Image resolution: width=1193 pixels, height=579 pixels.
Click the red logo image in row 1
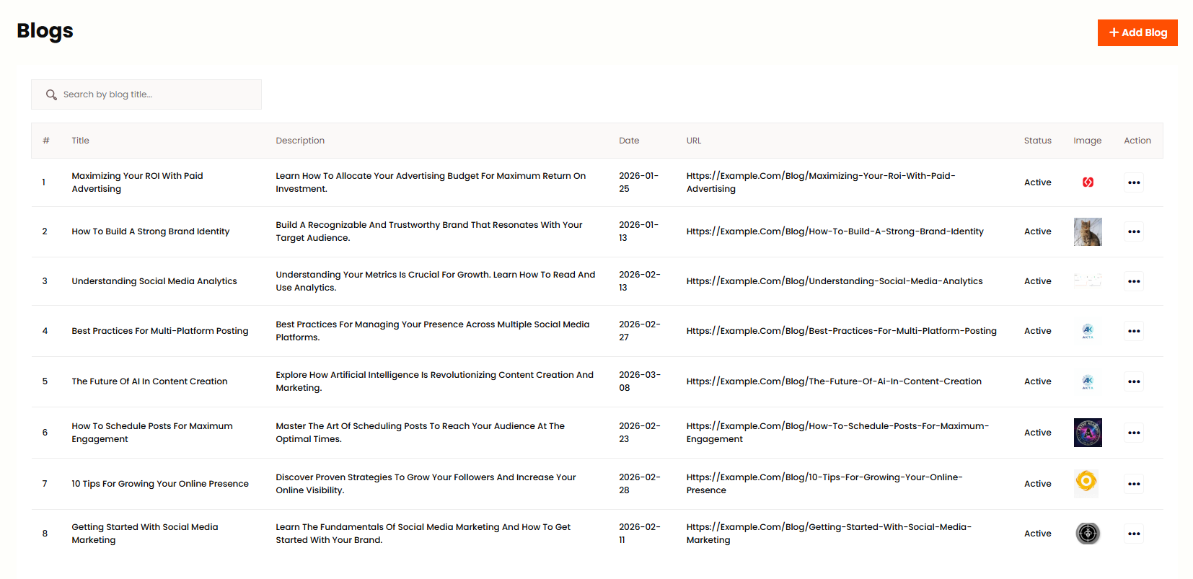(x=1088, y=182)
